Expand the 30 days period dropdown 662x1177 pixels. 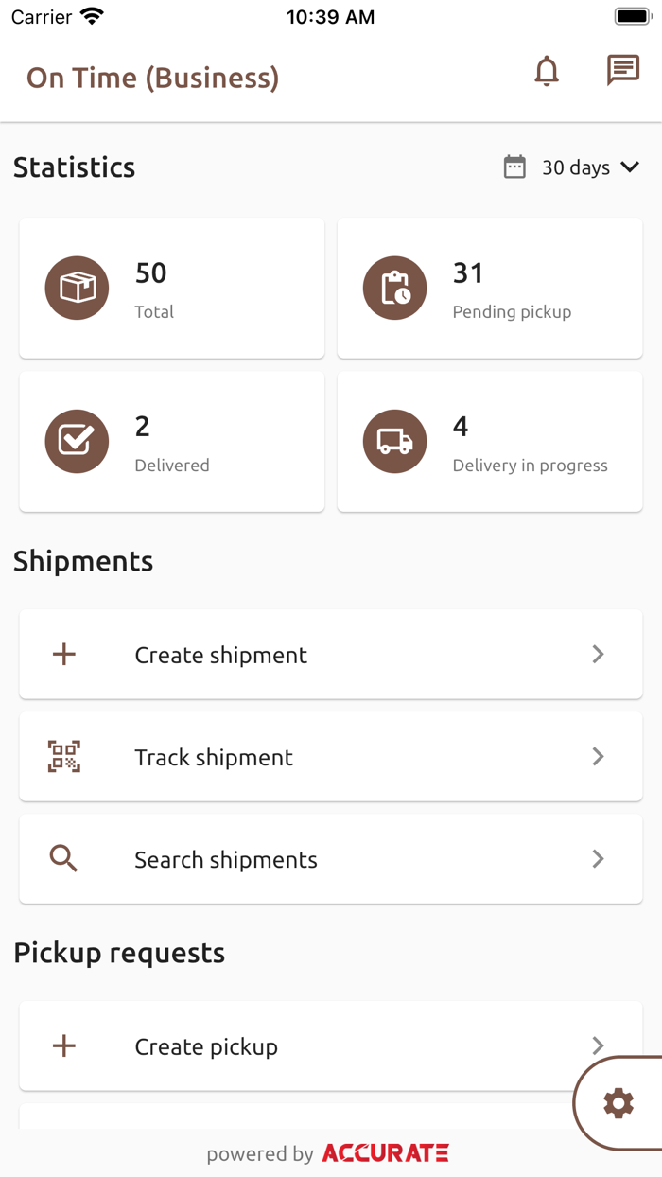point(590,167)
